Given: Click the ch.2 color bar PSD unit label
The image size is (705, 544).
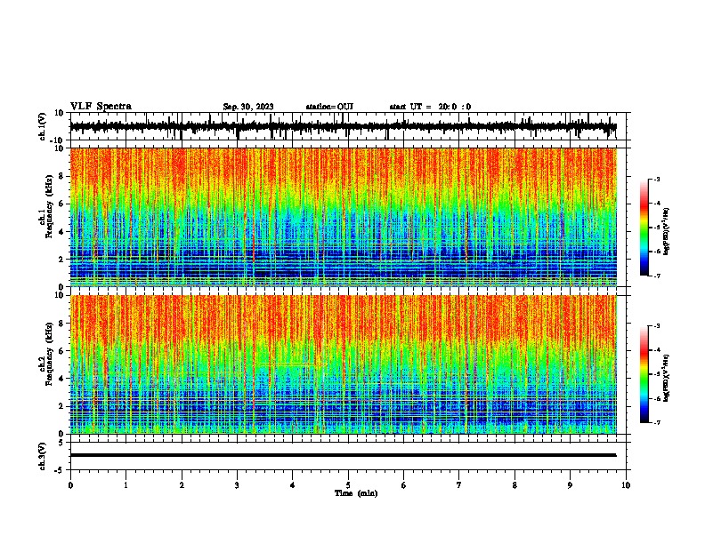Looking at the screenshot, I should [x=667, y=378].
